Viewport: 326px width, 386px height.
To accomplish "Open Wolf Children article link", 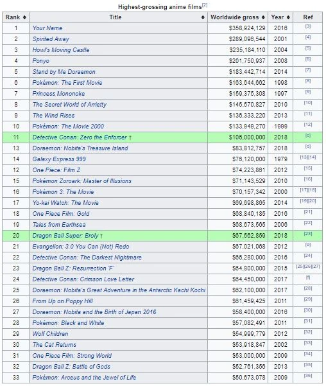I will 50,334.
